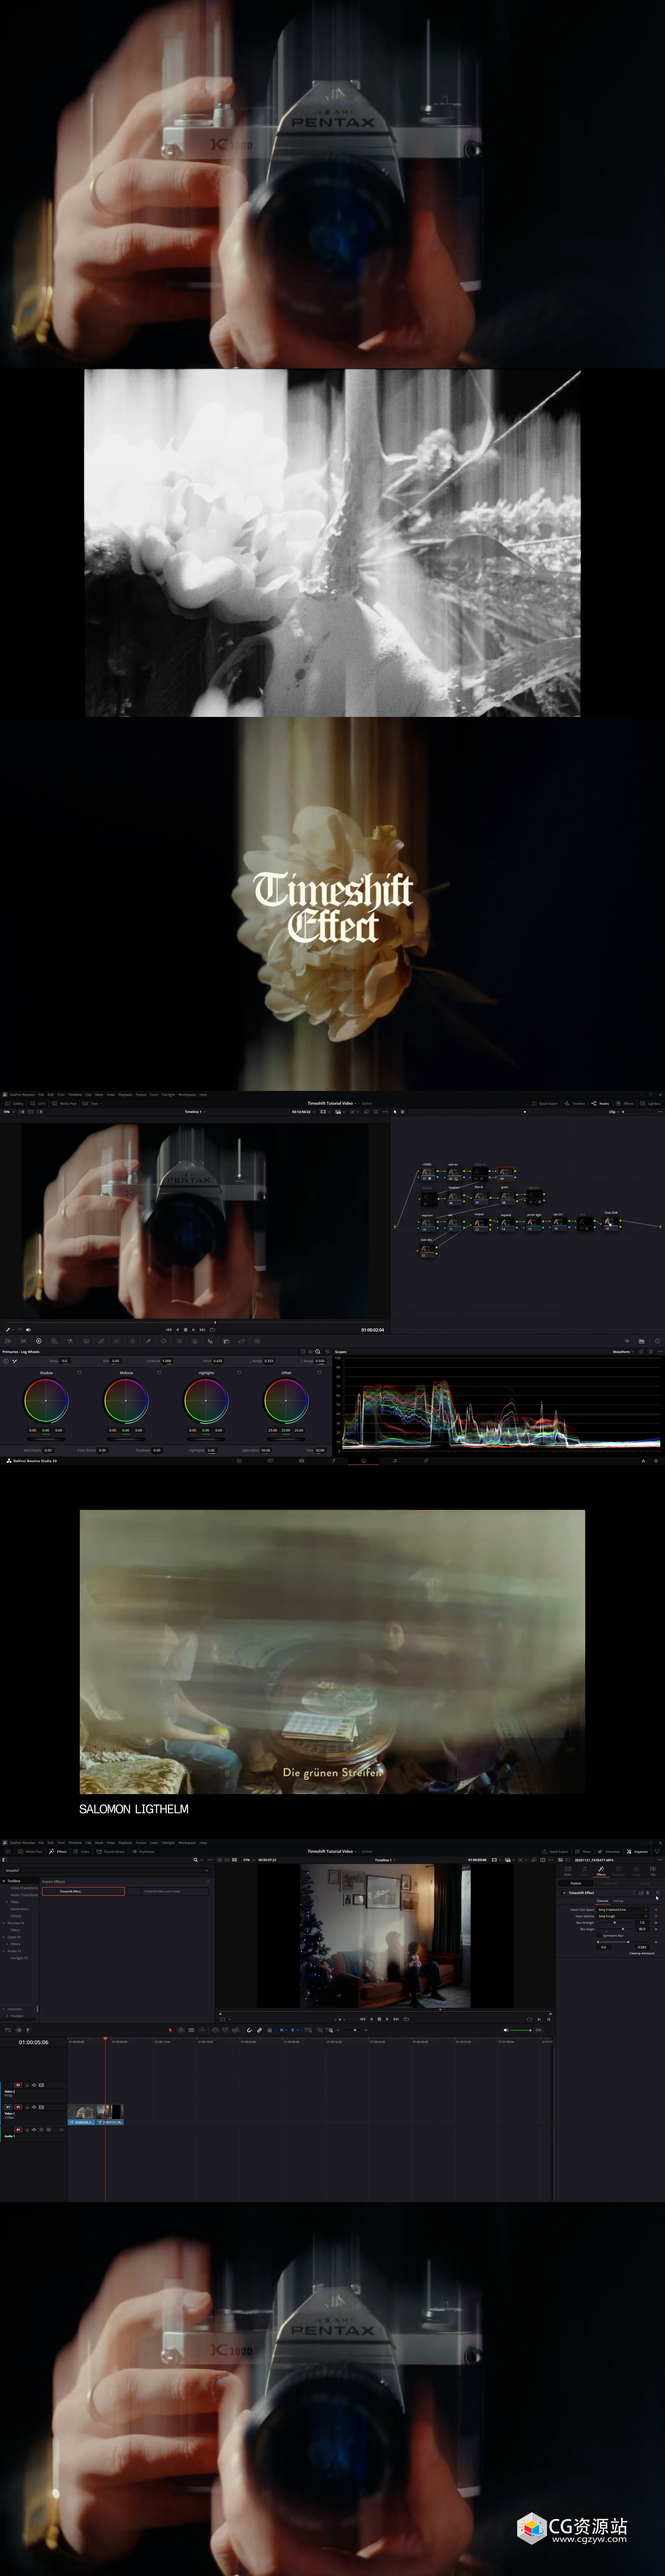Open Playback menu in Color page menu bar
The height and width of the screenshot is (2576, 665).
(125, 1095)
